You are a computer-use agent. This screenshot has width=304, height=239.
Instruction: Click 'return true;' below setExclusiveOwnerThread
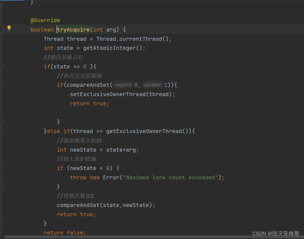(89, 103)
